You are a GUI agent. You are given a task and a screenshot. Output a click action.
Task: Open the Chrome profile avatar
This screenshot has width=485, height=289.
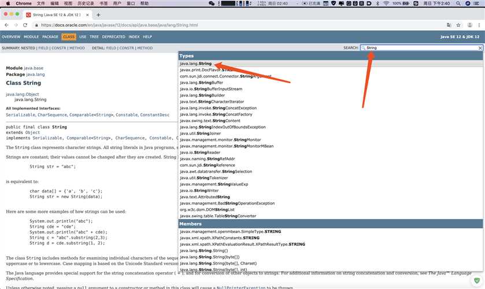coord(469,25)
